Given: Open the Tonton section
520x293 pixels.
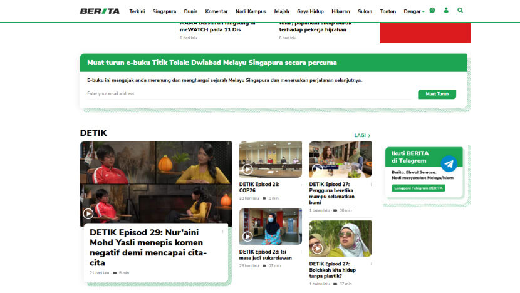Looking at the screenshot, I should [x=388, y=11].
